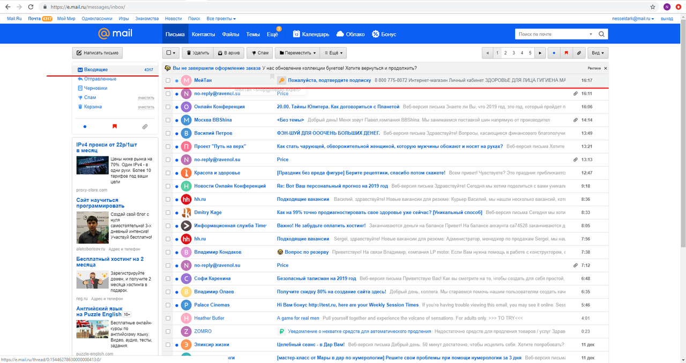Click the Поиск по почте search field

click(551, 34)
